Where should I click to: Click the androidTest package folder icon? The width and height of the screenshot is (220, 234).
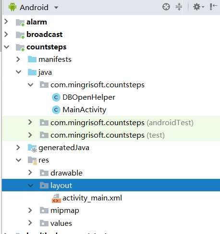point(44,123)
